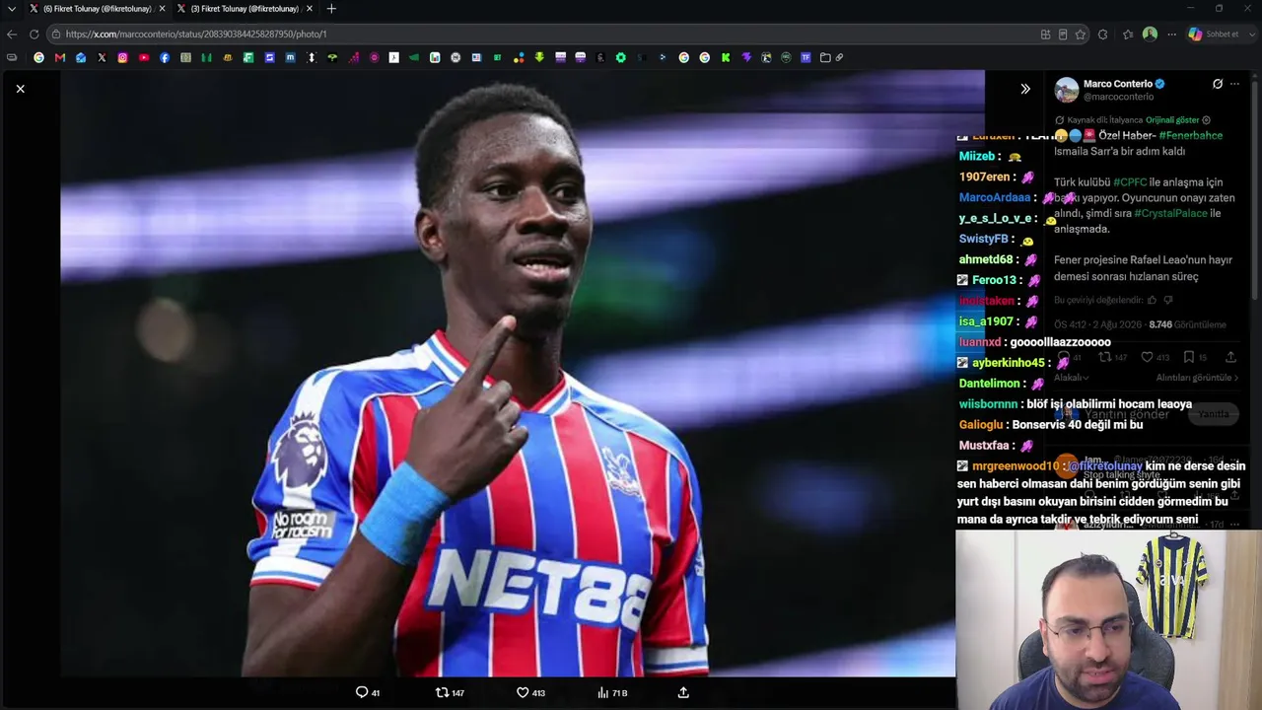The height and width of the screenshot is (710, 1262).
Task: View site information lock icon
Action: coord(56,34)
